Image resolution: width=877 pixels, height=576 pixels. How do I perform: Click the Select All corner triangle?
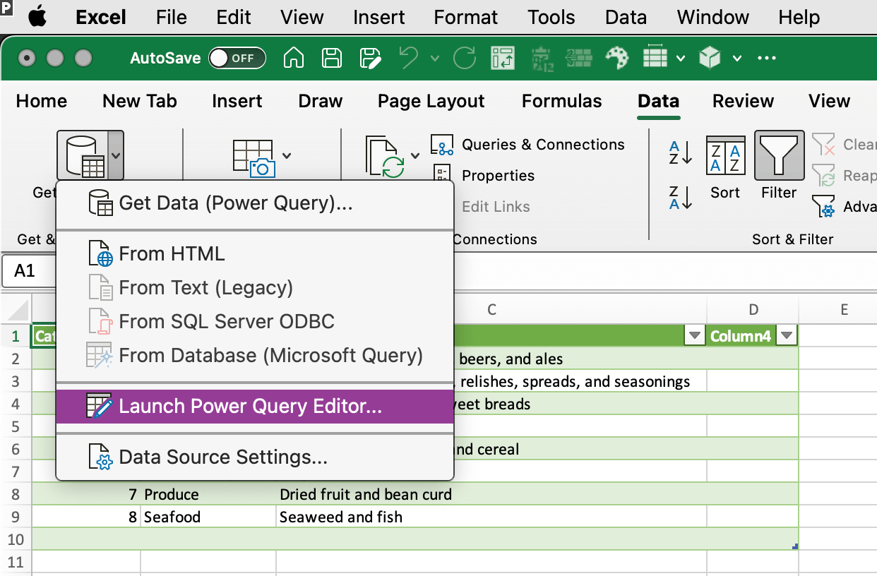[x=17, y=311]
